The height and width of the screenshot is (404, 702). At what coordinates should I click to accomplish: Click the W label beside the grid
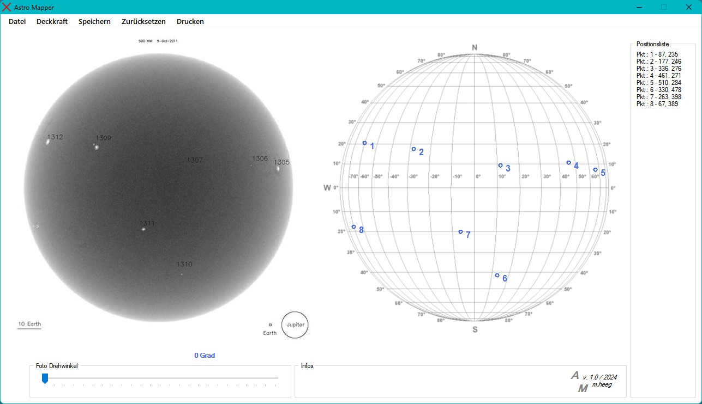327,188
